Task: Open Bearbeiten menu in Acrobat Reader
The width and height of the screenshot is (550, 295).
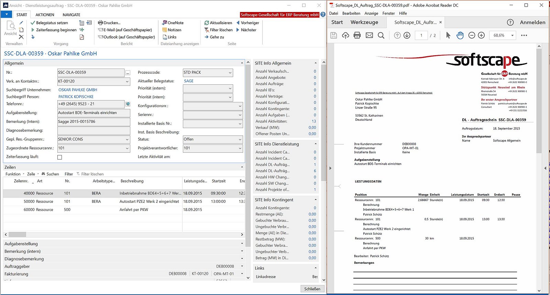Action: pos(351,13)
